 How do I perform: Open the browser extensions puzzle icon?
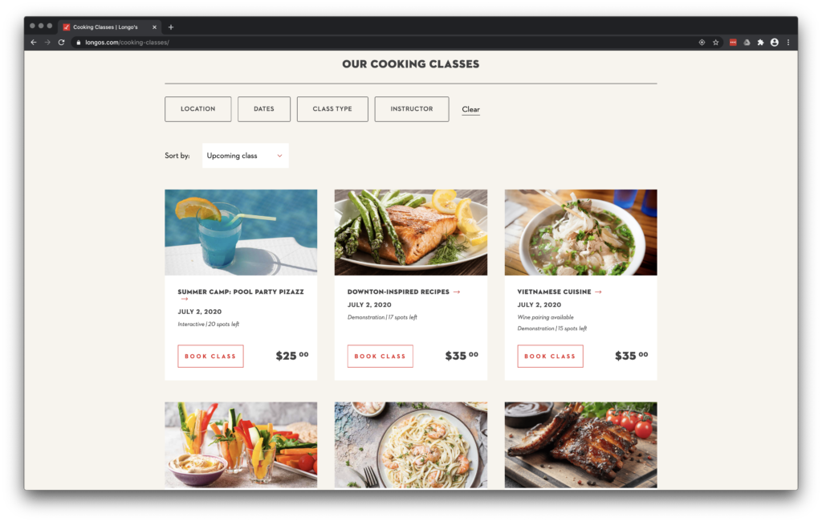coord(761,43)
